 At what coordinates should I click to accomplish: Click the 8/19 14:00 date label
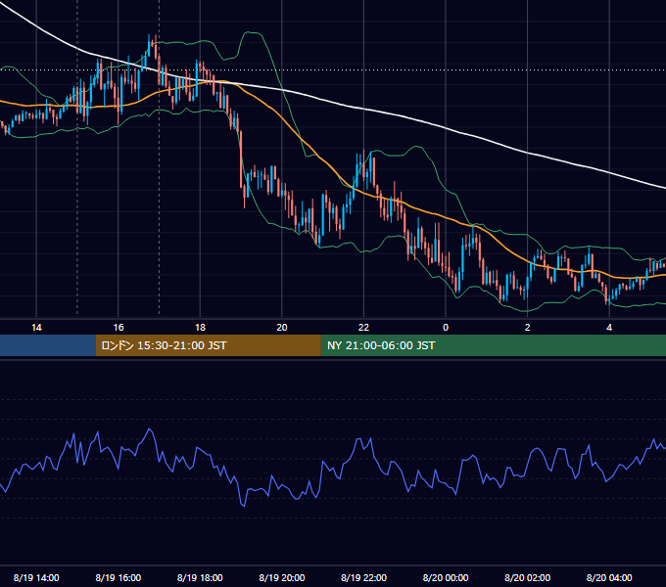[36, 577]
